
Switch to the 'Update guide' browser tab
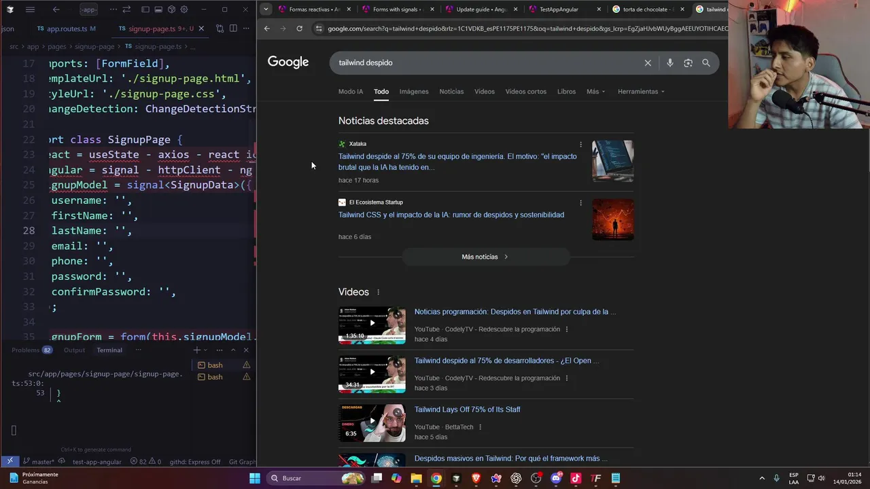(481, 10)
